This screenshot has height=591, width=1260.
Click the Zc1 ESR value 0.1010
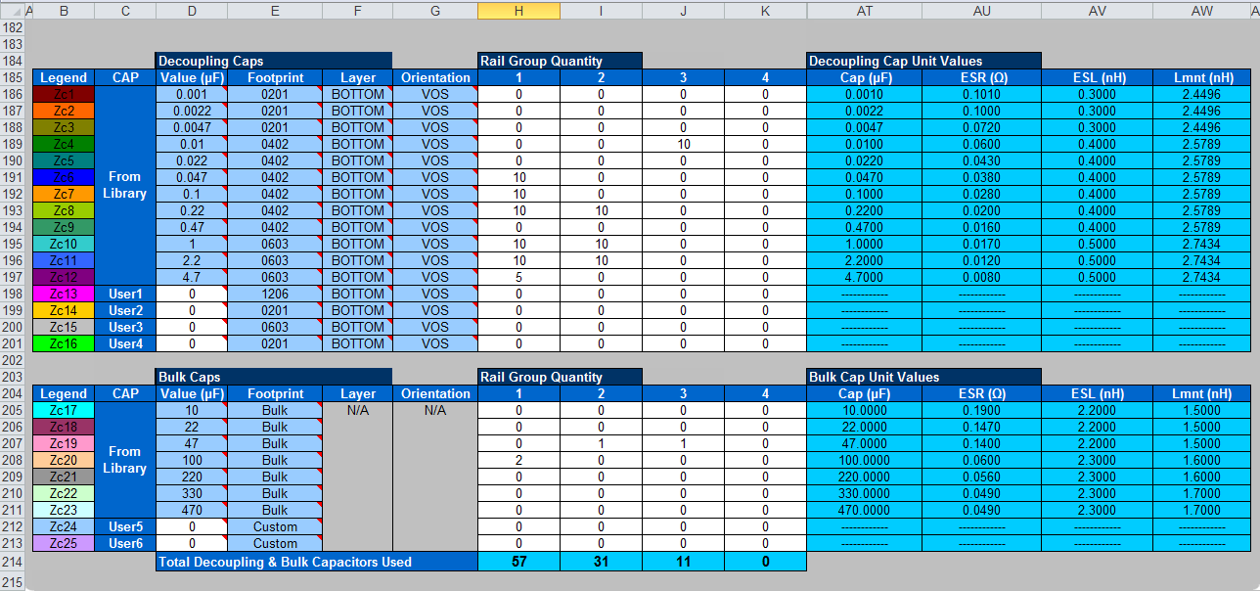[980, 94]
